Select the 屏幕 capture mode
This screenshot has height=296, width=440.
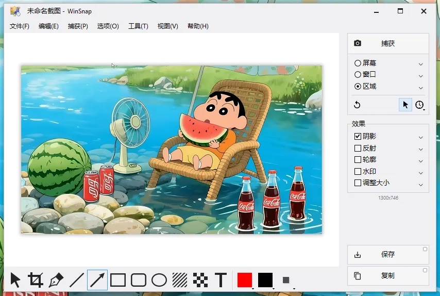point(365,63)
